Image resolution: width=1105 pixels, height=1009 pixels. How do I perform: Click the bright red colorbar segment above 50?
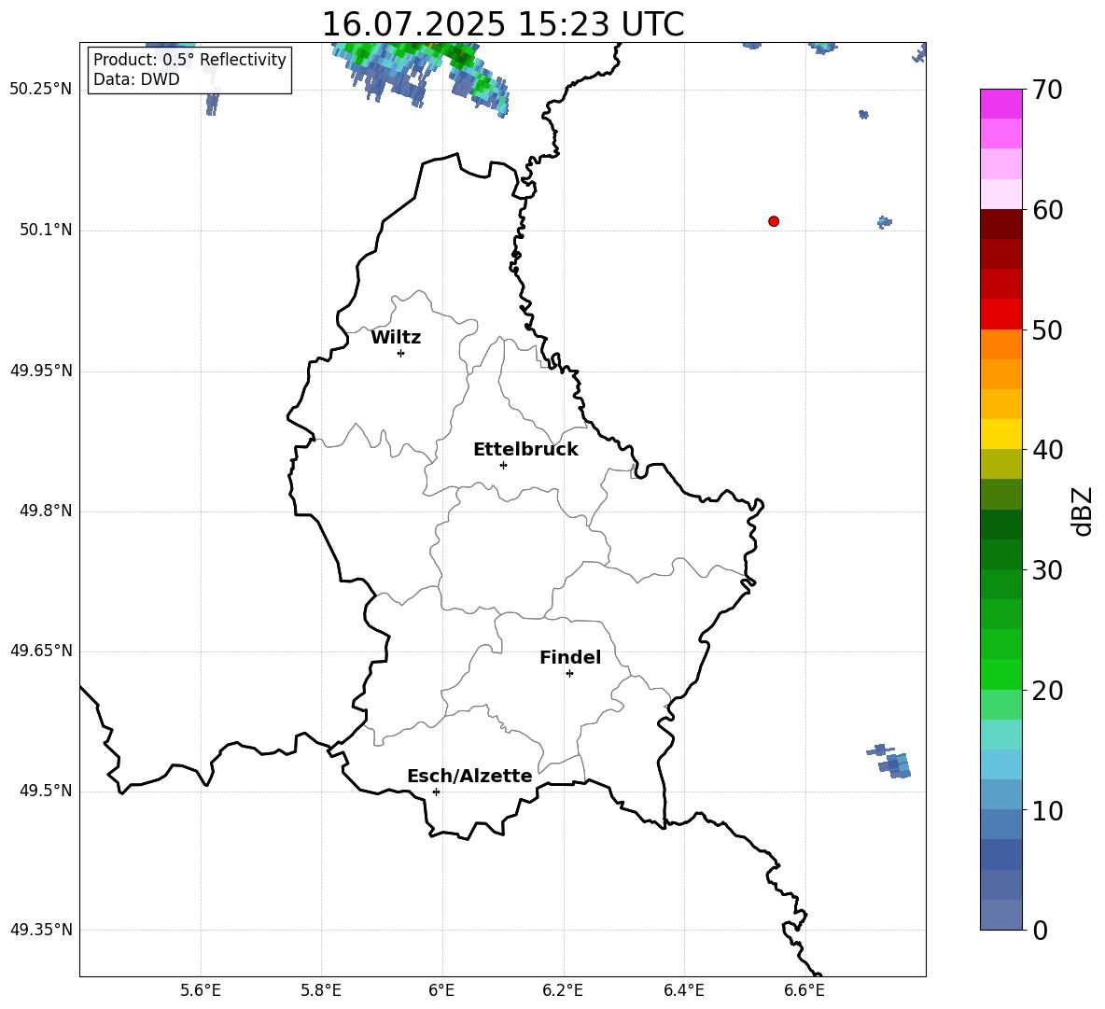[1000, 315]
